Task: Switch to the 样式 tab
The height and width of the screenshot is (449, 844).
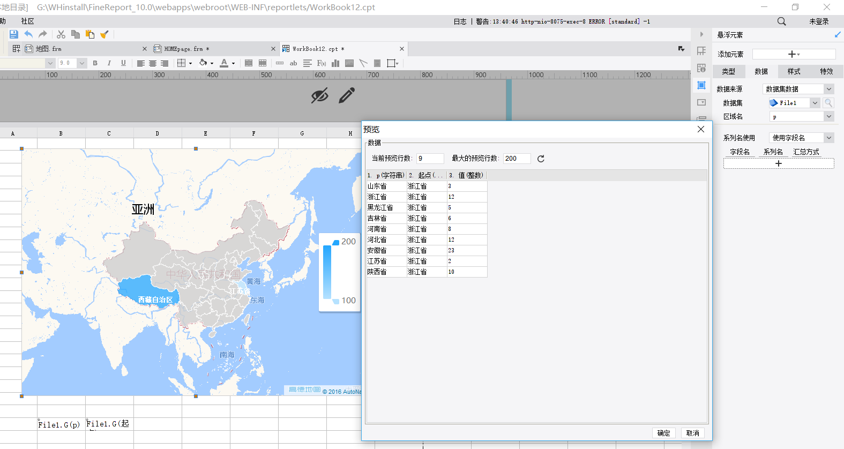Action: (794, 71)
